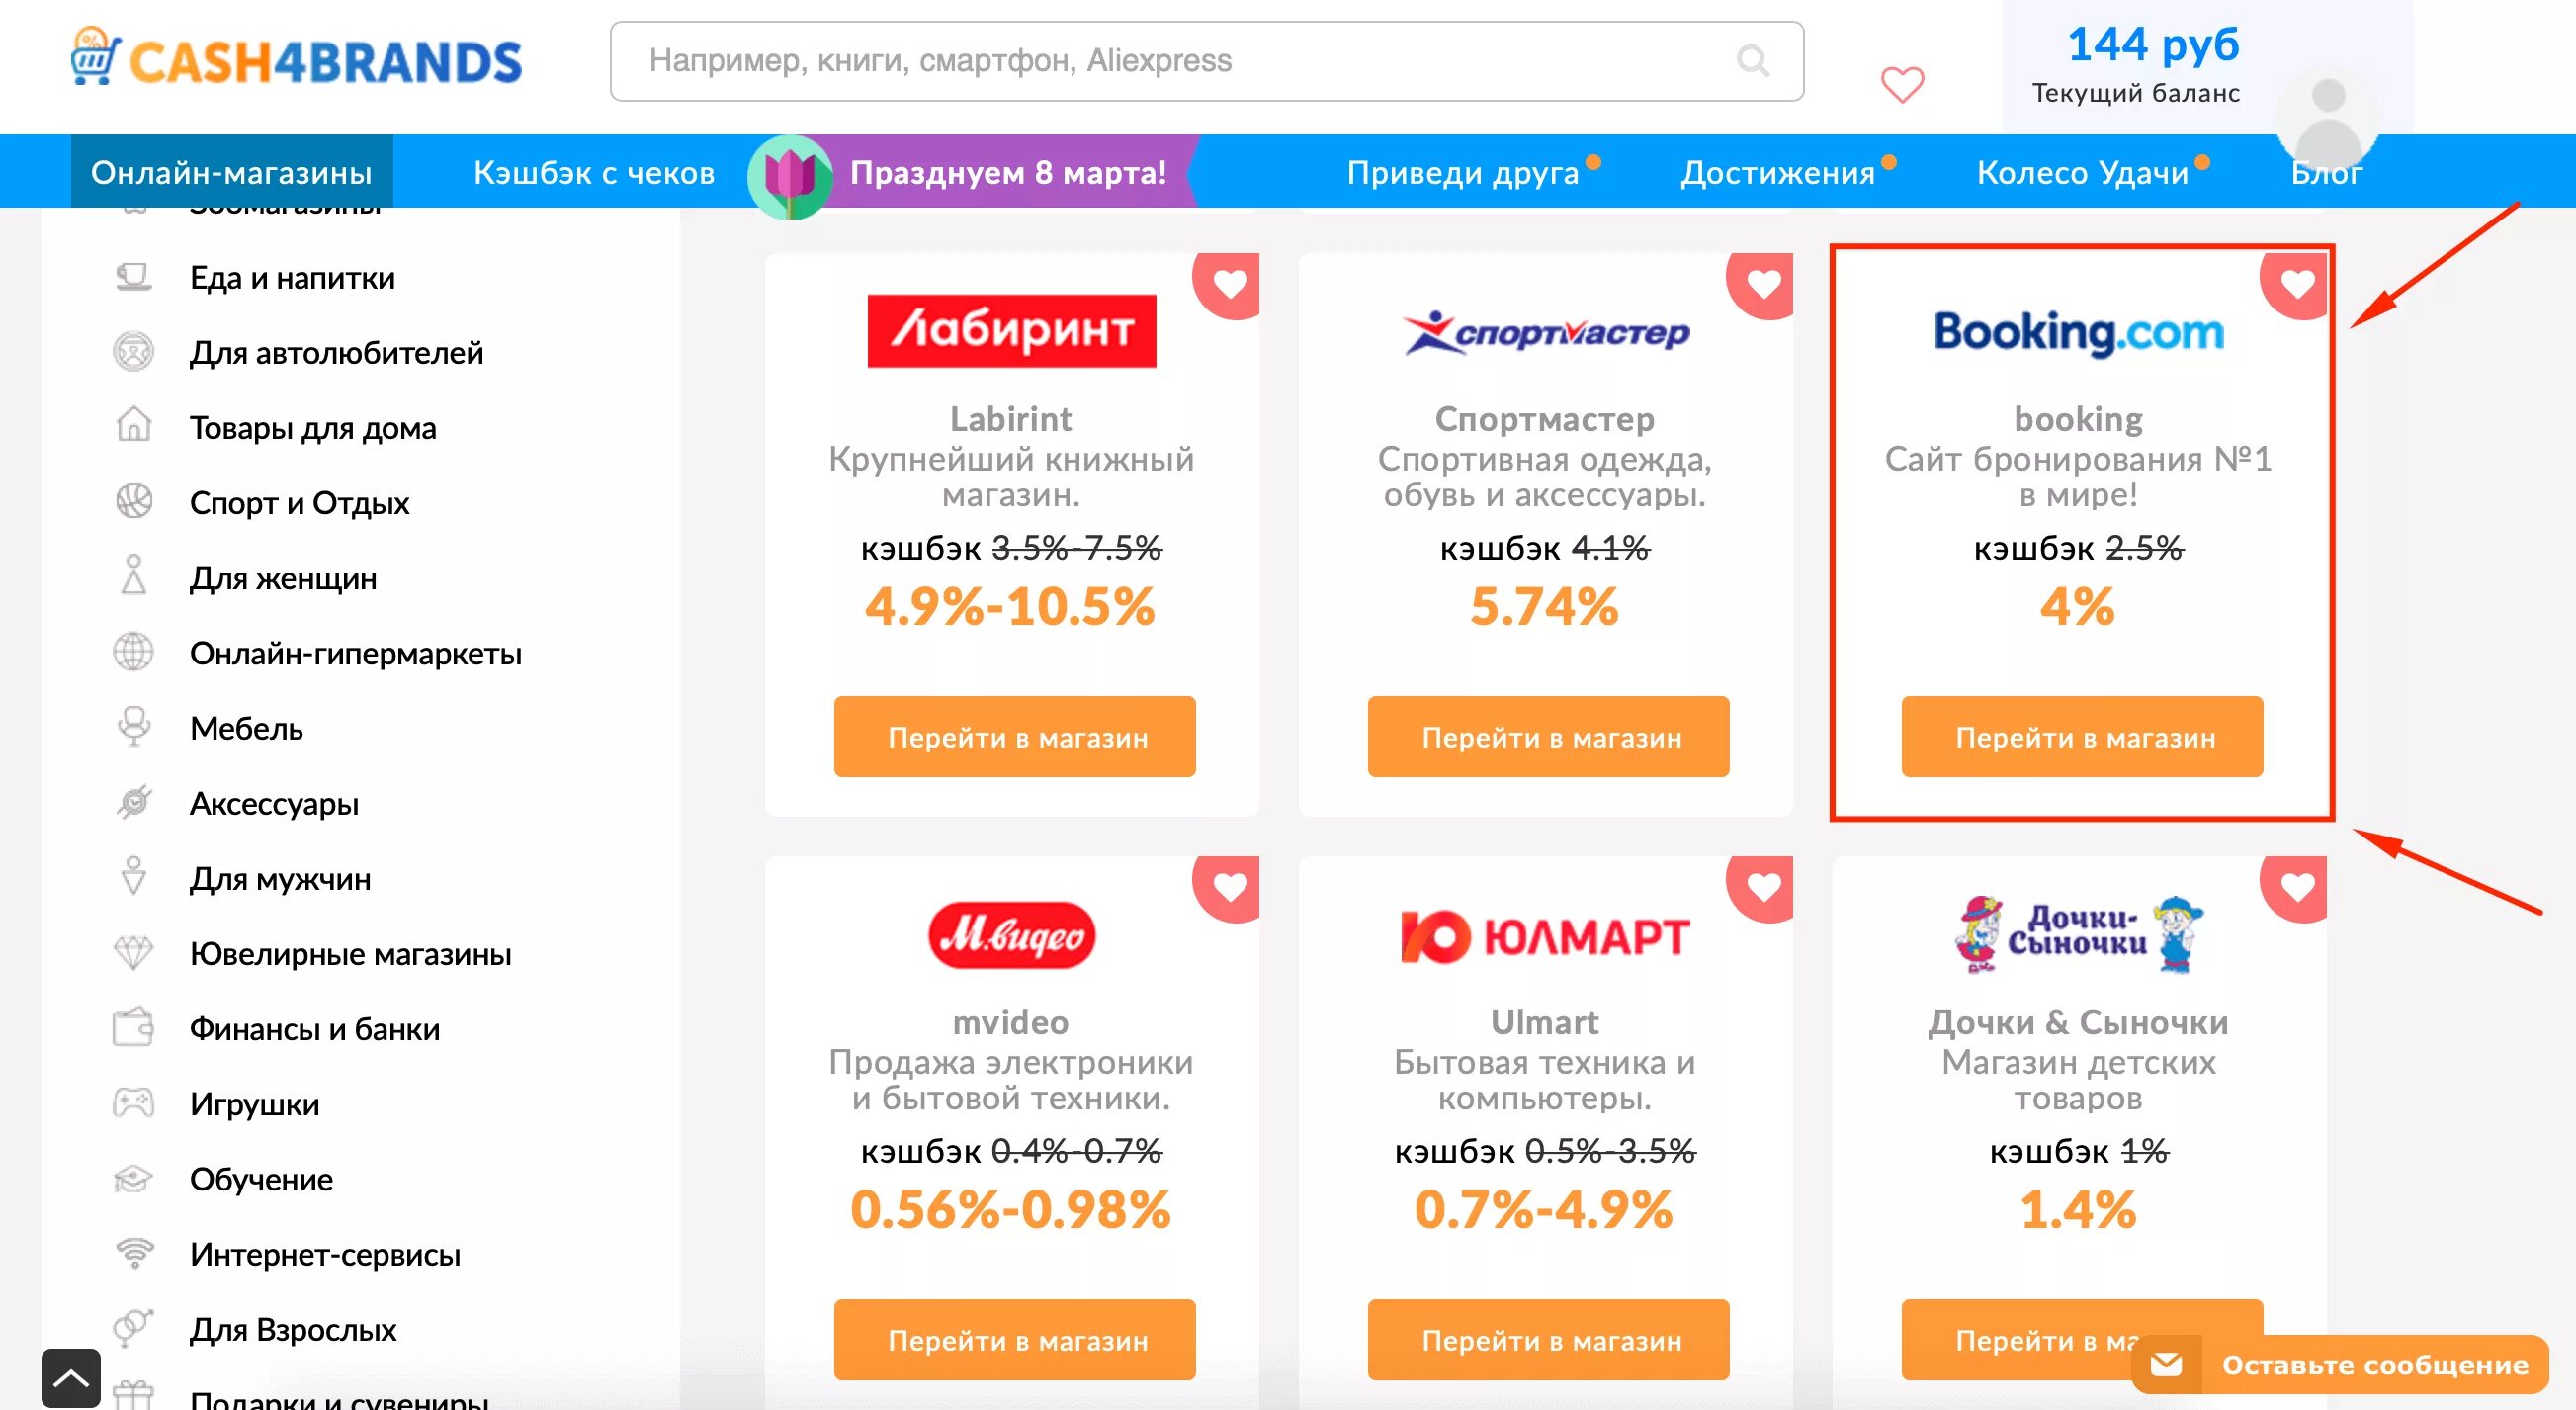Screen dimensions: 2576x1410
Task: Select the Кэшбэк с чеков tab
Action: pos(594,172)
